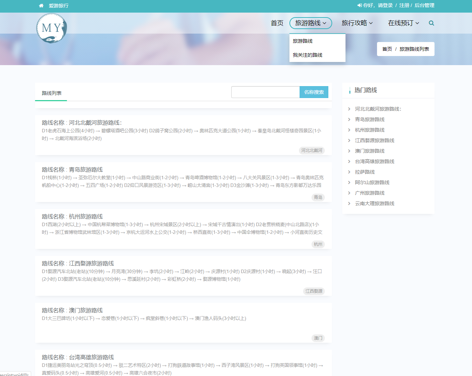Viewport: 472px width, 376px height.
Task: Open the search magnifier icon
Action: 431,23
